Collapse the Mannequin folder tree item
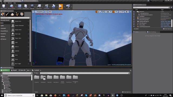This screenshot has height=97, width=173. (x=2, y=81)
